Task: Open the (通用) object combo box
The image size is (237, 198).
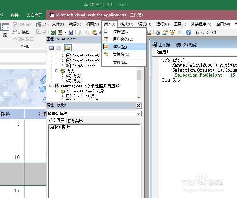Action: tap(196, 52)
